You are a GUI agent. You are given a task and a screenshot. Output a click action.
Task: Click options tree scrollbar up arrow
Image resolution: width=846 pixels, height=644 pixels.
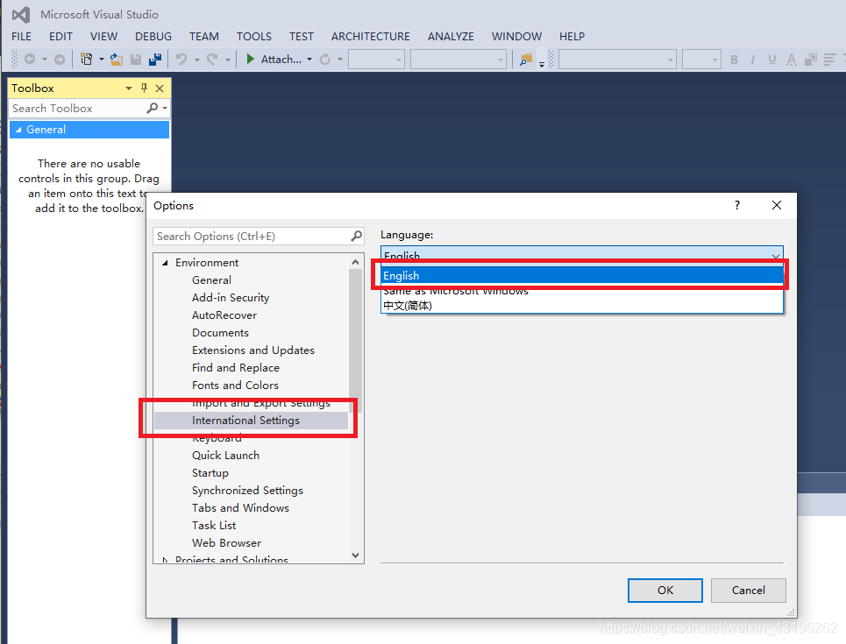356,262
